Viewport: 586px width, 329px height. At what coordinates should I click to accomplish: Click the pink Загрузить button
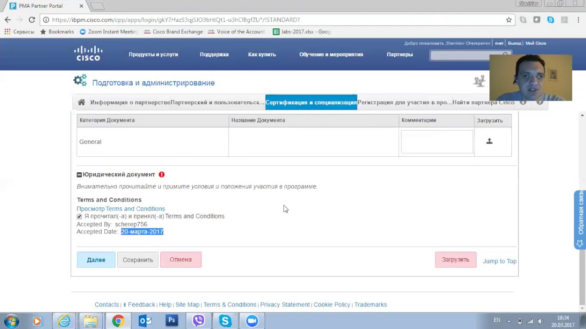(456, 260)
